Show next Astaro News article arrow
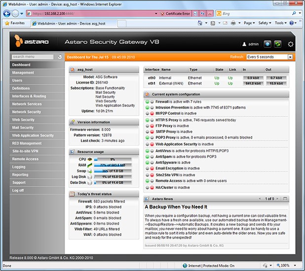 [x=277, y=199]
